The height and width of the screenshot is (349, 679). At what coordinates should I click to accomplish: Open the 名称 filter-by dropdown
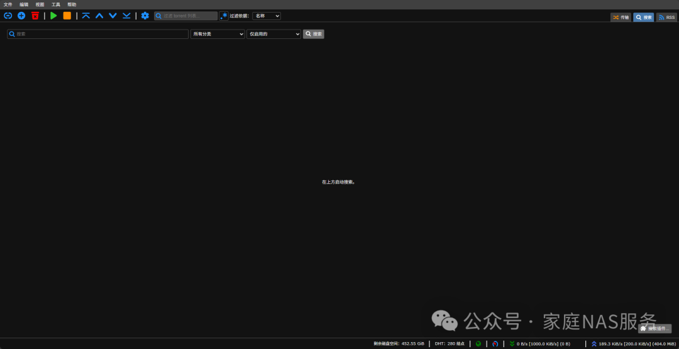coord(267,16)
